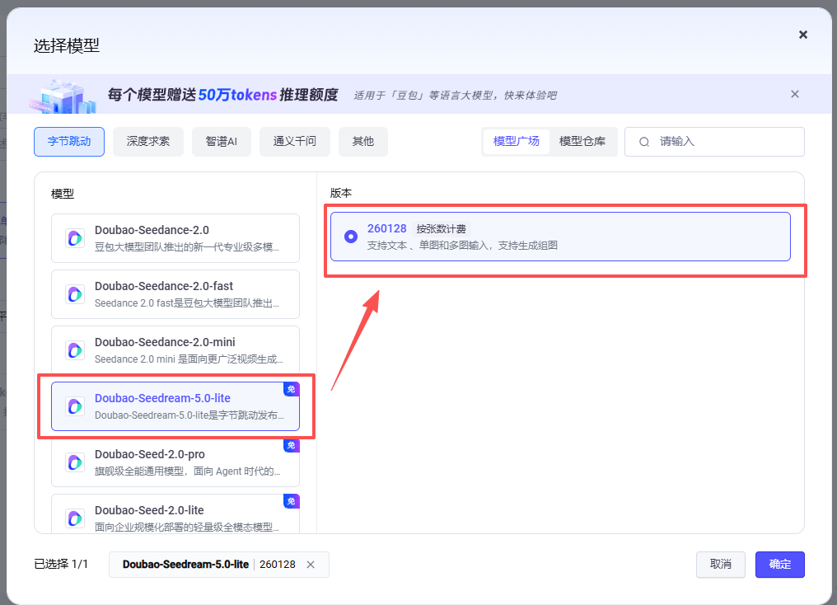Click the 按张数计费 billing tag
This screenshot has width=837, height=605.
pos(441,229)
